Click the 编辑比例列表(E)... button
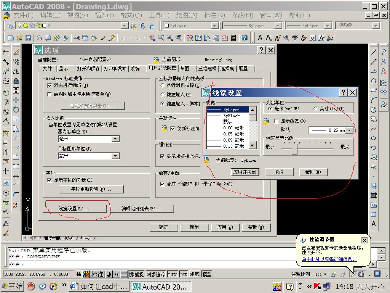The width and height of the screenshot is (390, 293). (142, 209)
